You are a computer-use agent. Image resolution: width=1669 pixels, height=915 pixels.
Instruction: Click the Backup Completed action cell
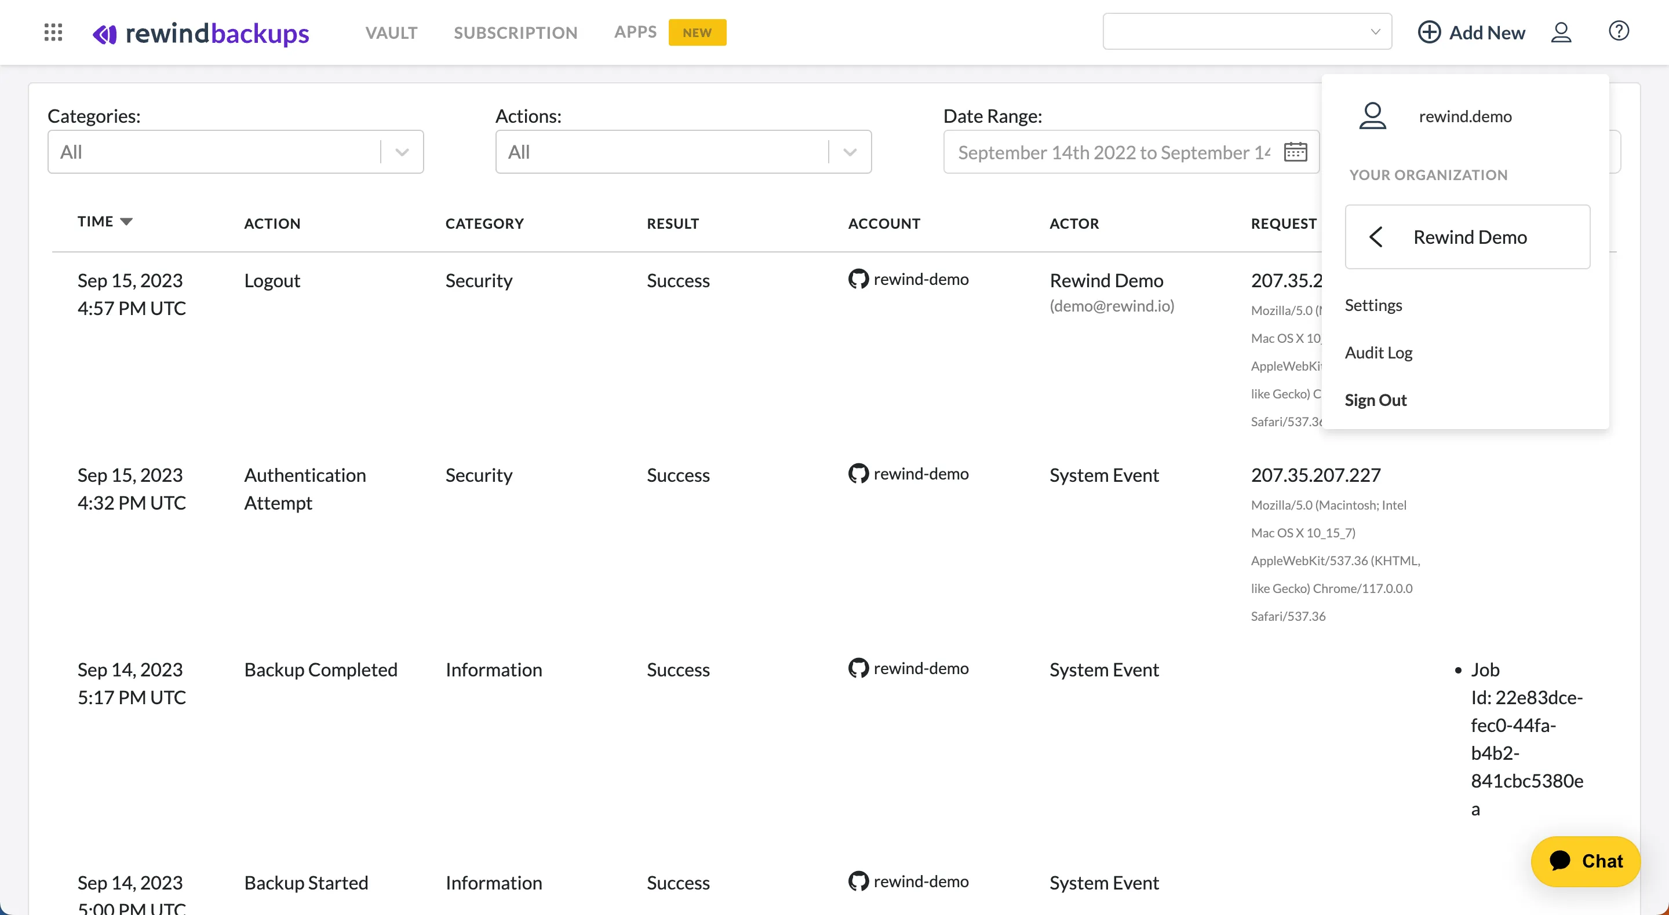(320, 669)
